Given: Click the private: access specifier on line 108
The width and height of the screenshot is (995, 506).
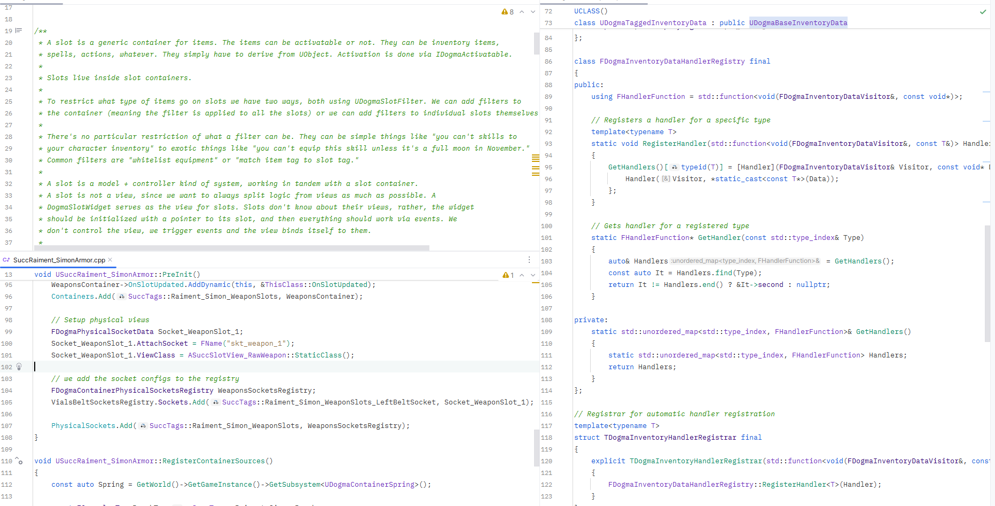Looking at the screenshot, I should [591, 320].
